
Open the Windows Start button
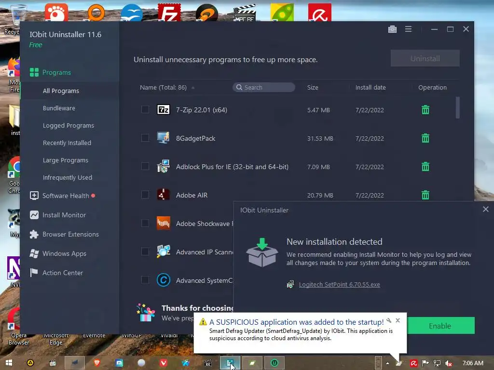(9, 363)
